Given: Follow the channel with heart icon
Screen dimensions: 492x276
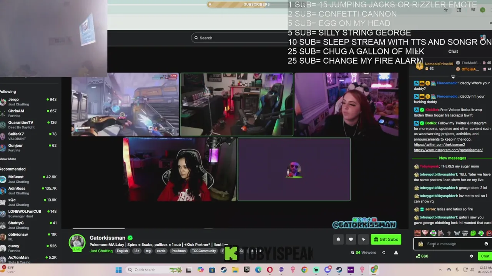Looking at the screenshot, I should coord(351,240).
